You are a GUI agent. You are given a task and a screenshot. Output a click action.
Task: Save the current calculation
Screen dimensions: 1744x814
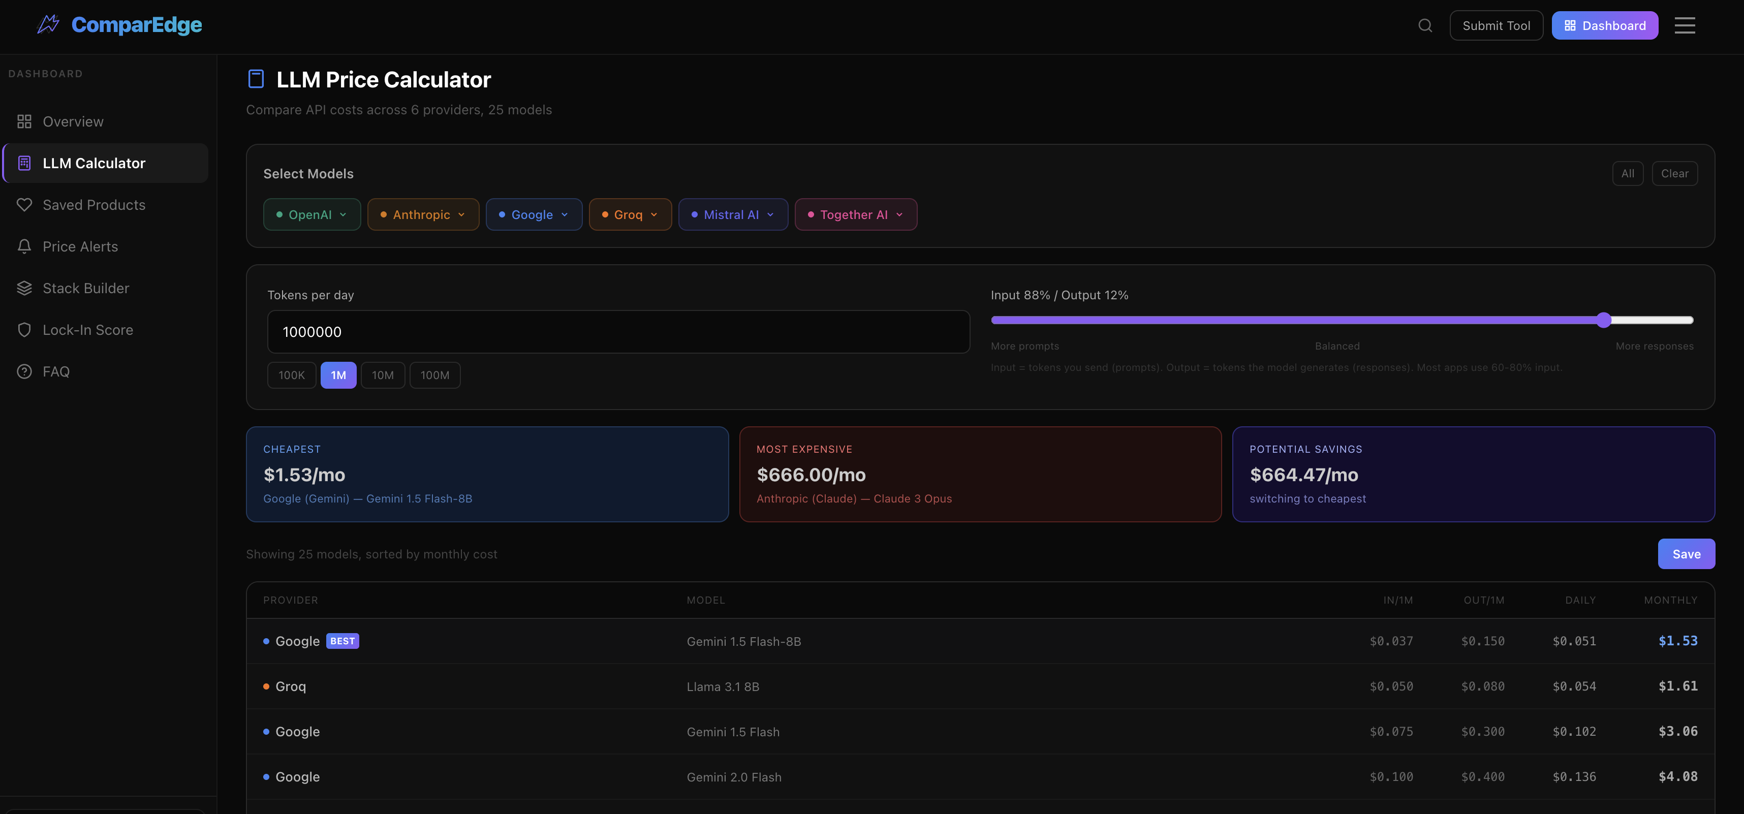tap(1687, 553)
